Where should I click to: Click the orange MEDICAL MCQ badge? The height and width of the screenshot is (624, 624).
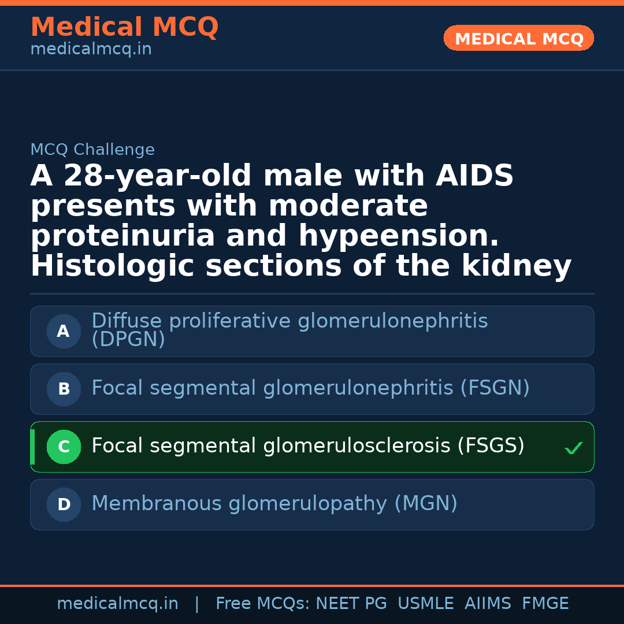(x=519, y=39)
